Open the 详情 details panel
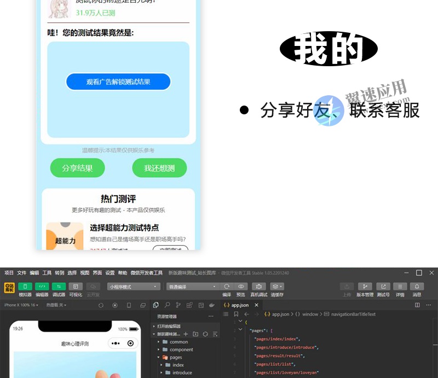 pyautogui.click(x=400, y=287)
